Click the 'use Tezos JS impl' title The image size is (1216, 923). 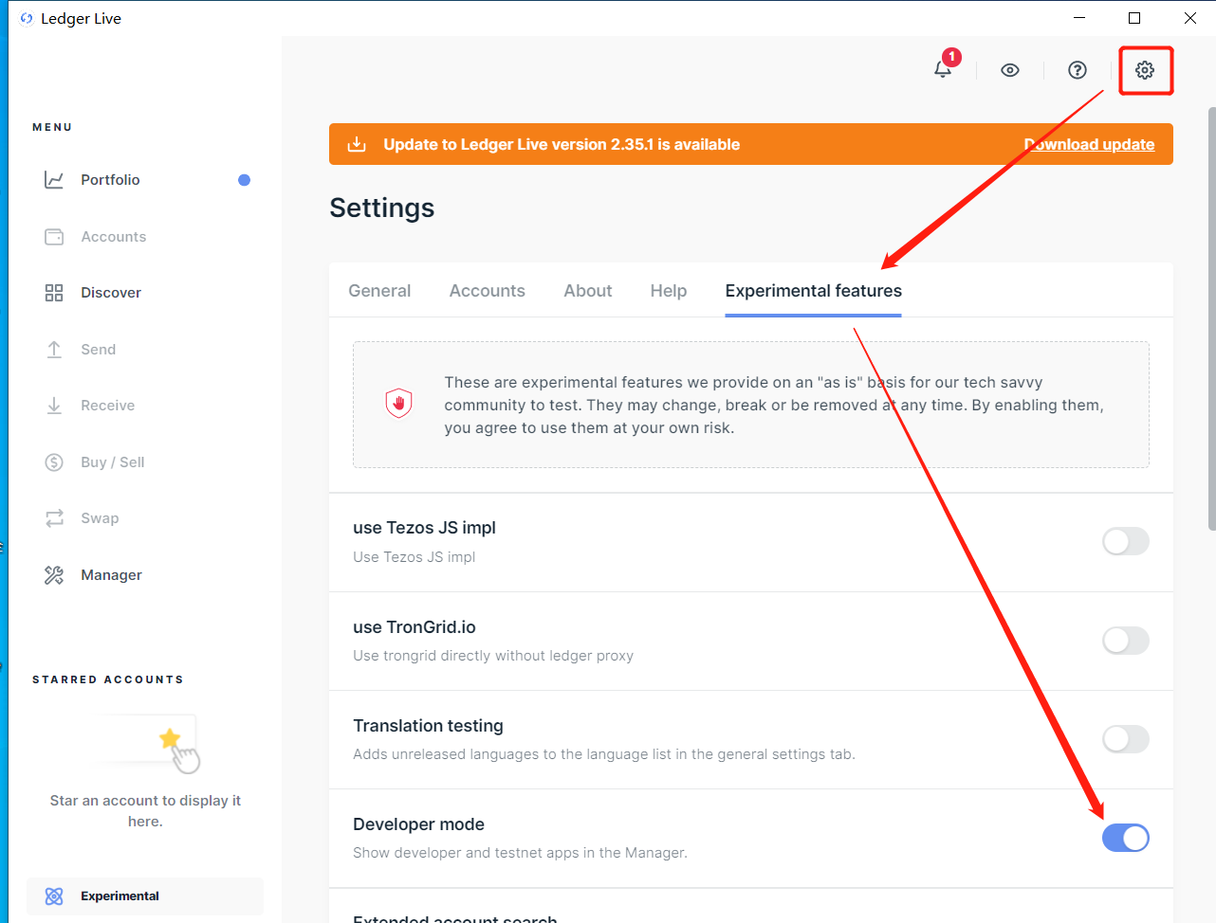424,528
